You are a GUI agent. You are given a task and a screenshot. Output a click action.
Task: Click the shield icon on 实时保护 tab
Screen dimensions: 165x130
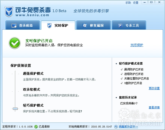(49, 25)
